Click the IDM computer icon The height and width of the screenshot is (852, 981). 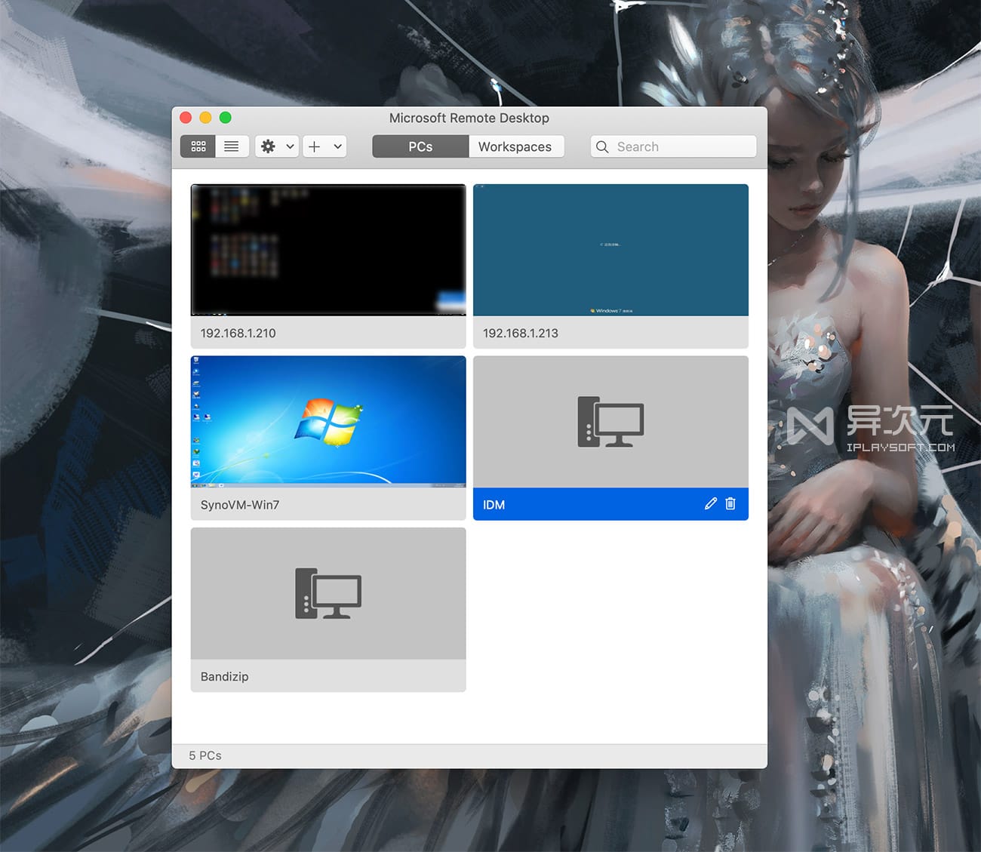click(x=610, y=421)
